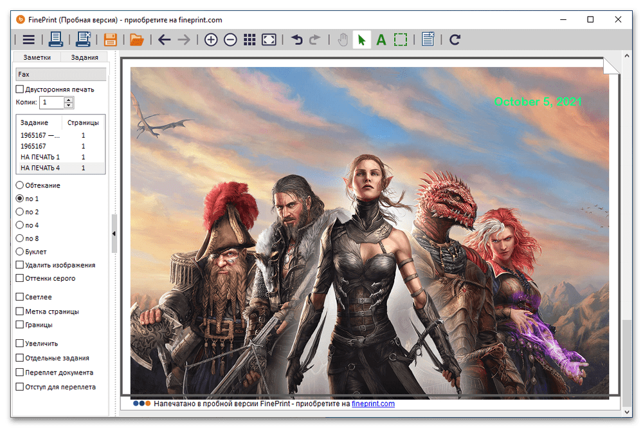
Task: Click the orange open folder icon
Action: tap(136, 40)
